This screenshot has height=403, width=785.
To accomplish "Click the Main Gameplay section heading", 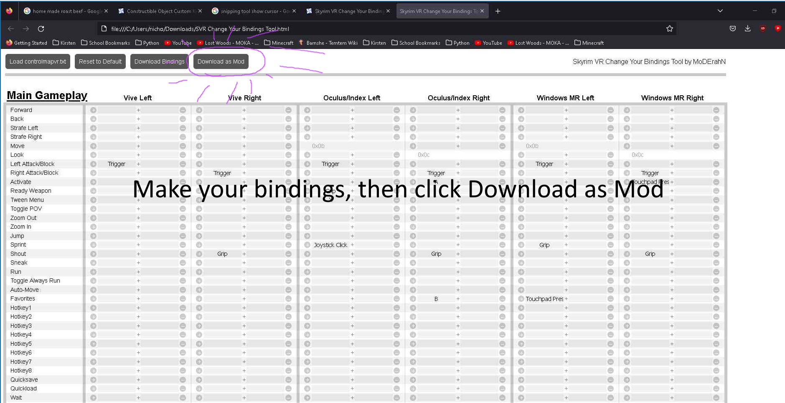I will click(47, 95).
